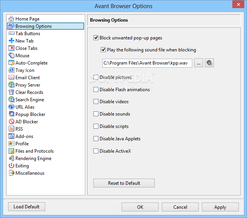The image size is (247, 218).
Task: Close the Avant Browser Options dialog
Action: pos(239,4)
